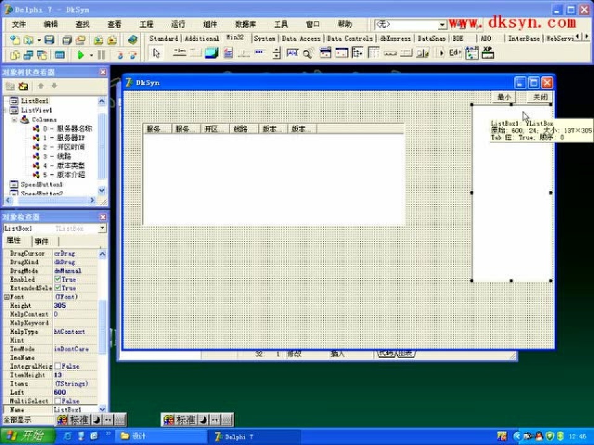This screenshot has height=445, width=594.
Task: Save the current unit with the Save icon
Action: tap(48, 40)
